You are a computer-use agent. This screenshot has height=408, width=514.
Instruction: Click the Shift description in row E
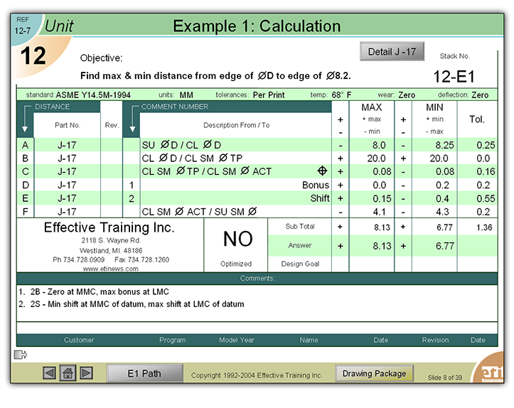319,198
